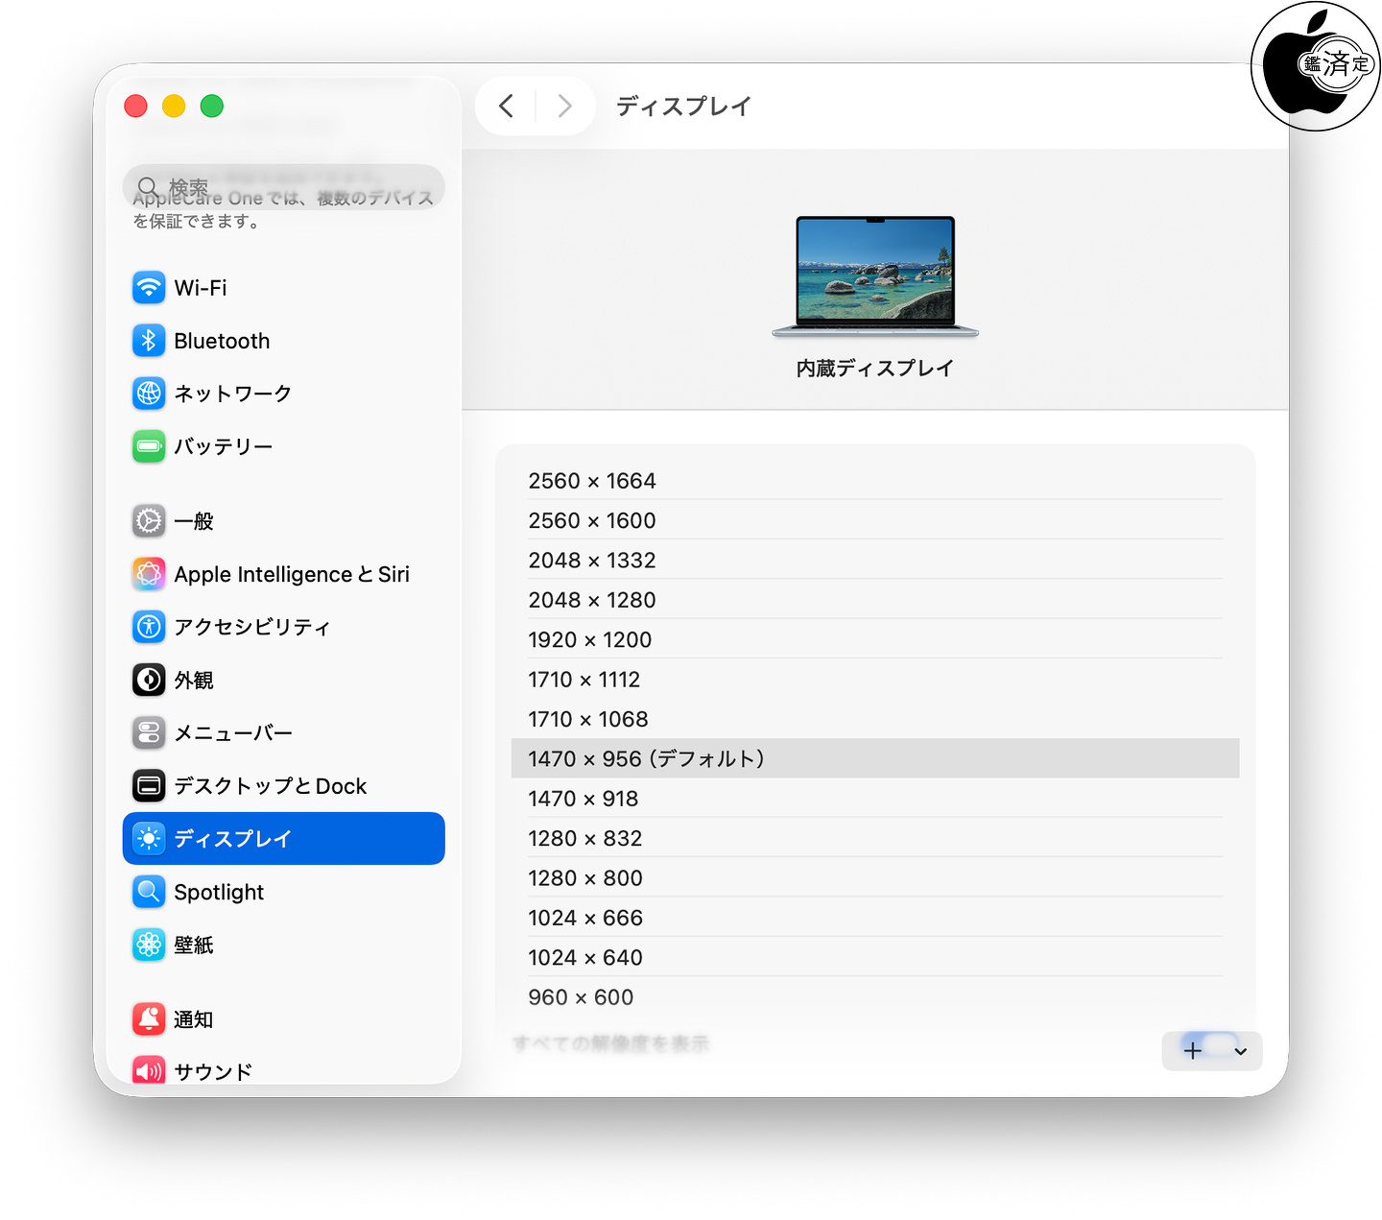Select アクセシビリティ in the sidebar
The height and width of the screenshot is (1220, 1382).
pos(251,627)
